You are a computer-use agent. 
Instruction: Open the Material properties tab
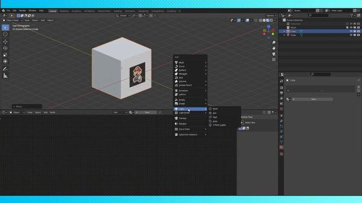pyautogui.click(x=282, y=147)
